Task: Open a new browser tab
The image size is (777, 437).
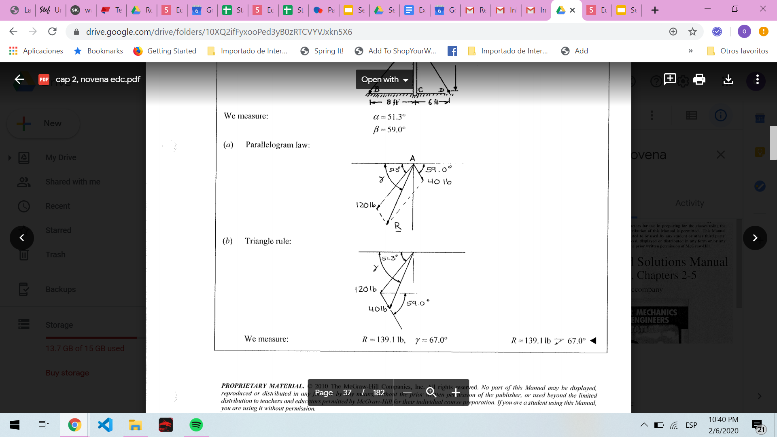Action: tap(655, 10)
